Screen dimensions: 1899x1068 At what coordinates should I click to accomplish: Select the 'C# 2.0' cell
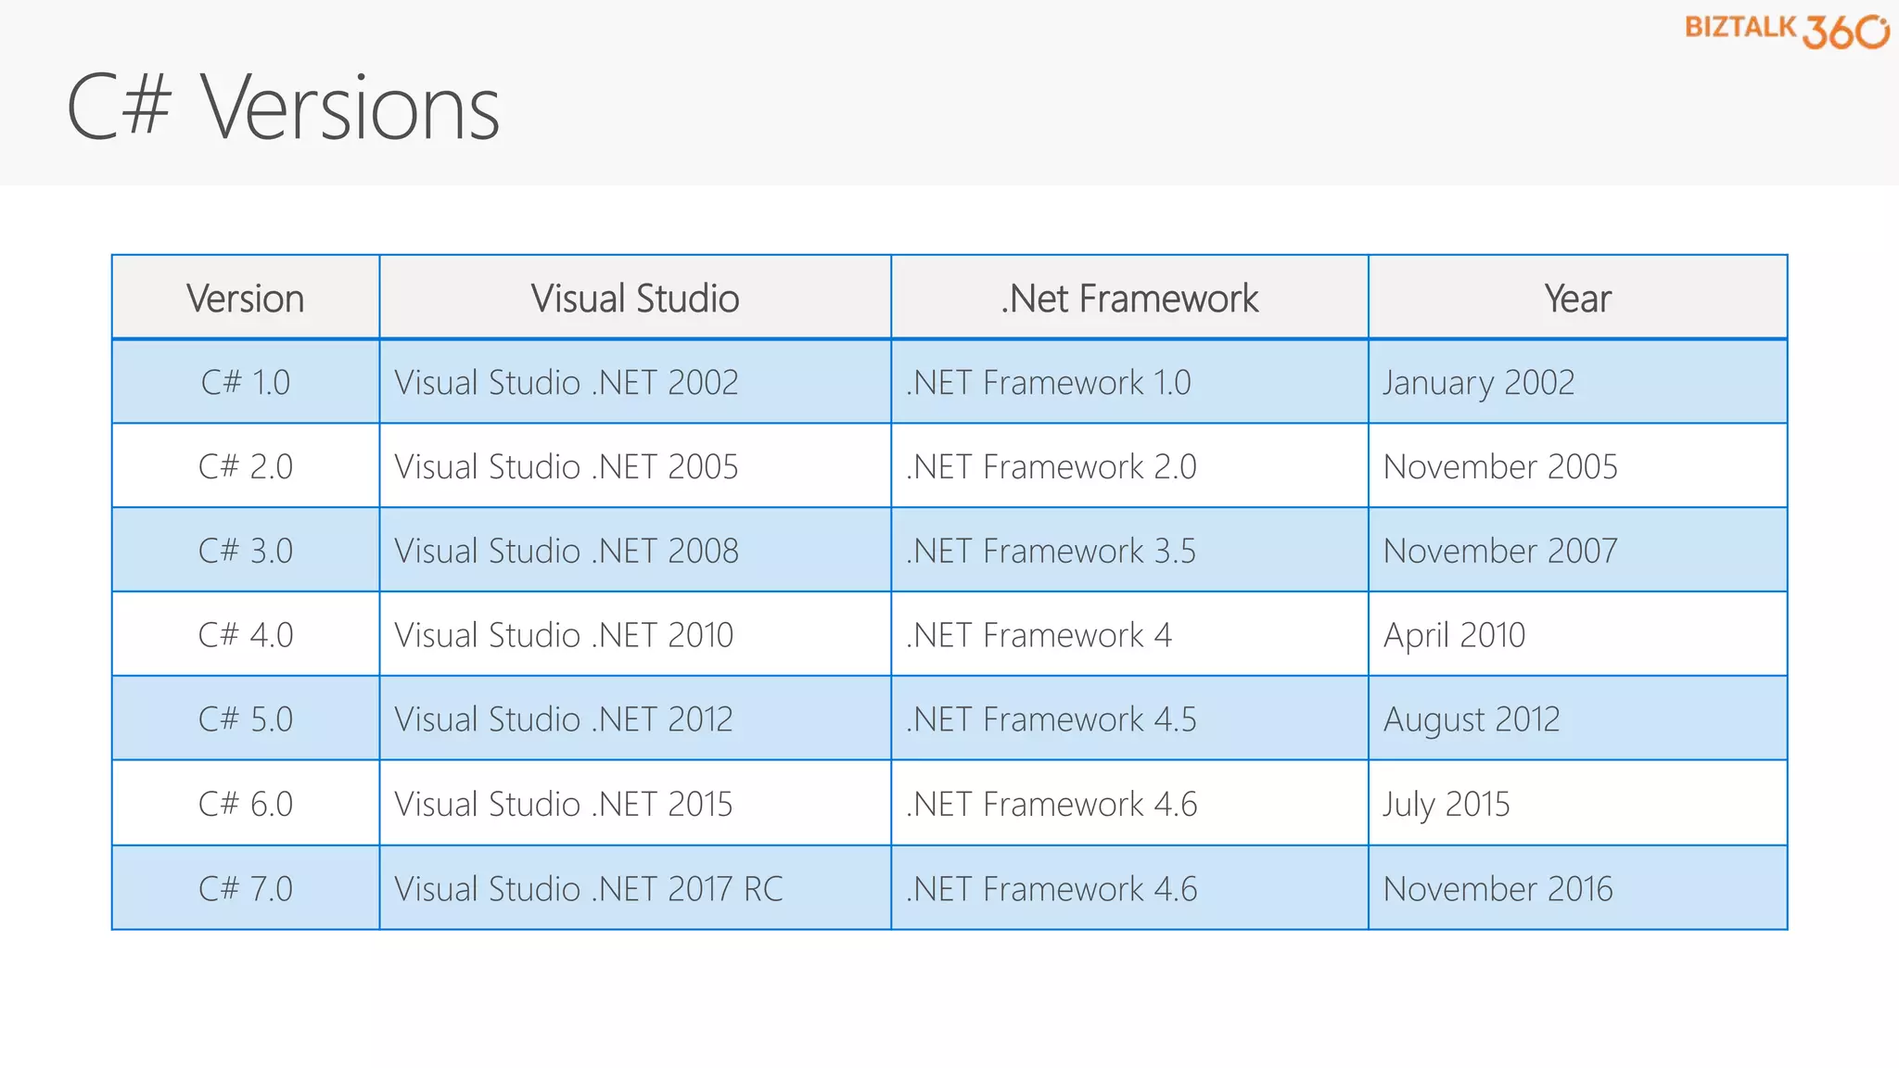(246, 466)
